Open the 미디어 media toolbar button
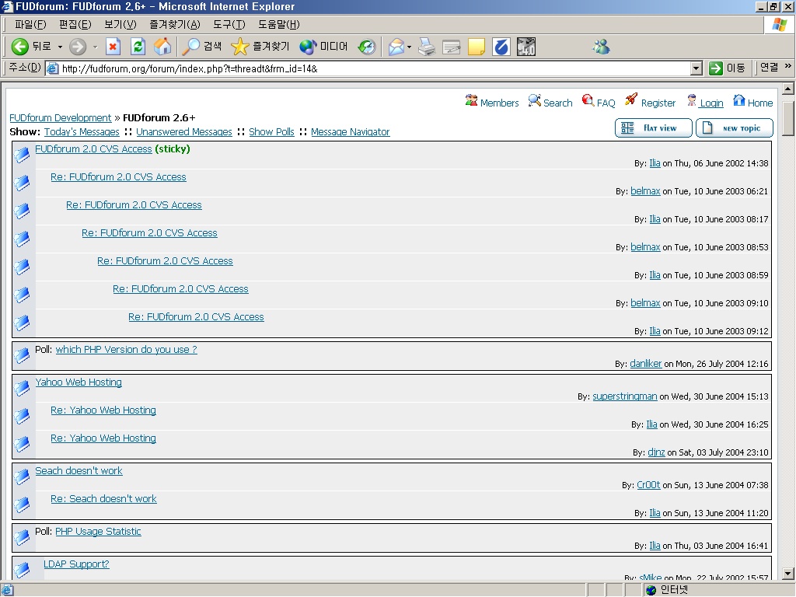The image size is (796, 597). (323, 47)
